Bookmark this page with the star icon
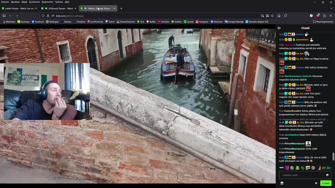The width and height of the screenshot is (335, 188). pyautogui.click(x=272, y=16)
